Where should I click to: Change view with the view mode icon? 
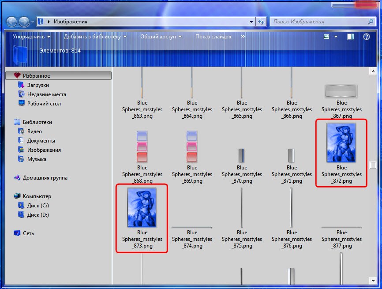click(326, 37)
